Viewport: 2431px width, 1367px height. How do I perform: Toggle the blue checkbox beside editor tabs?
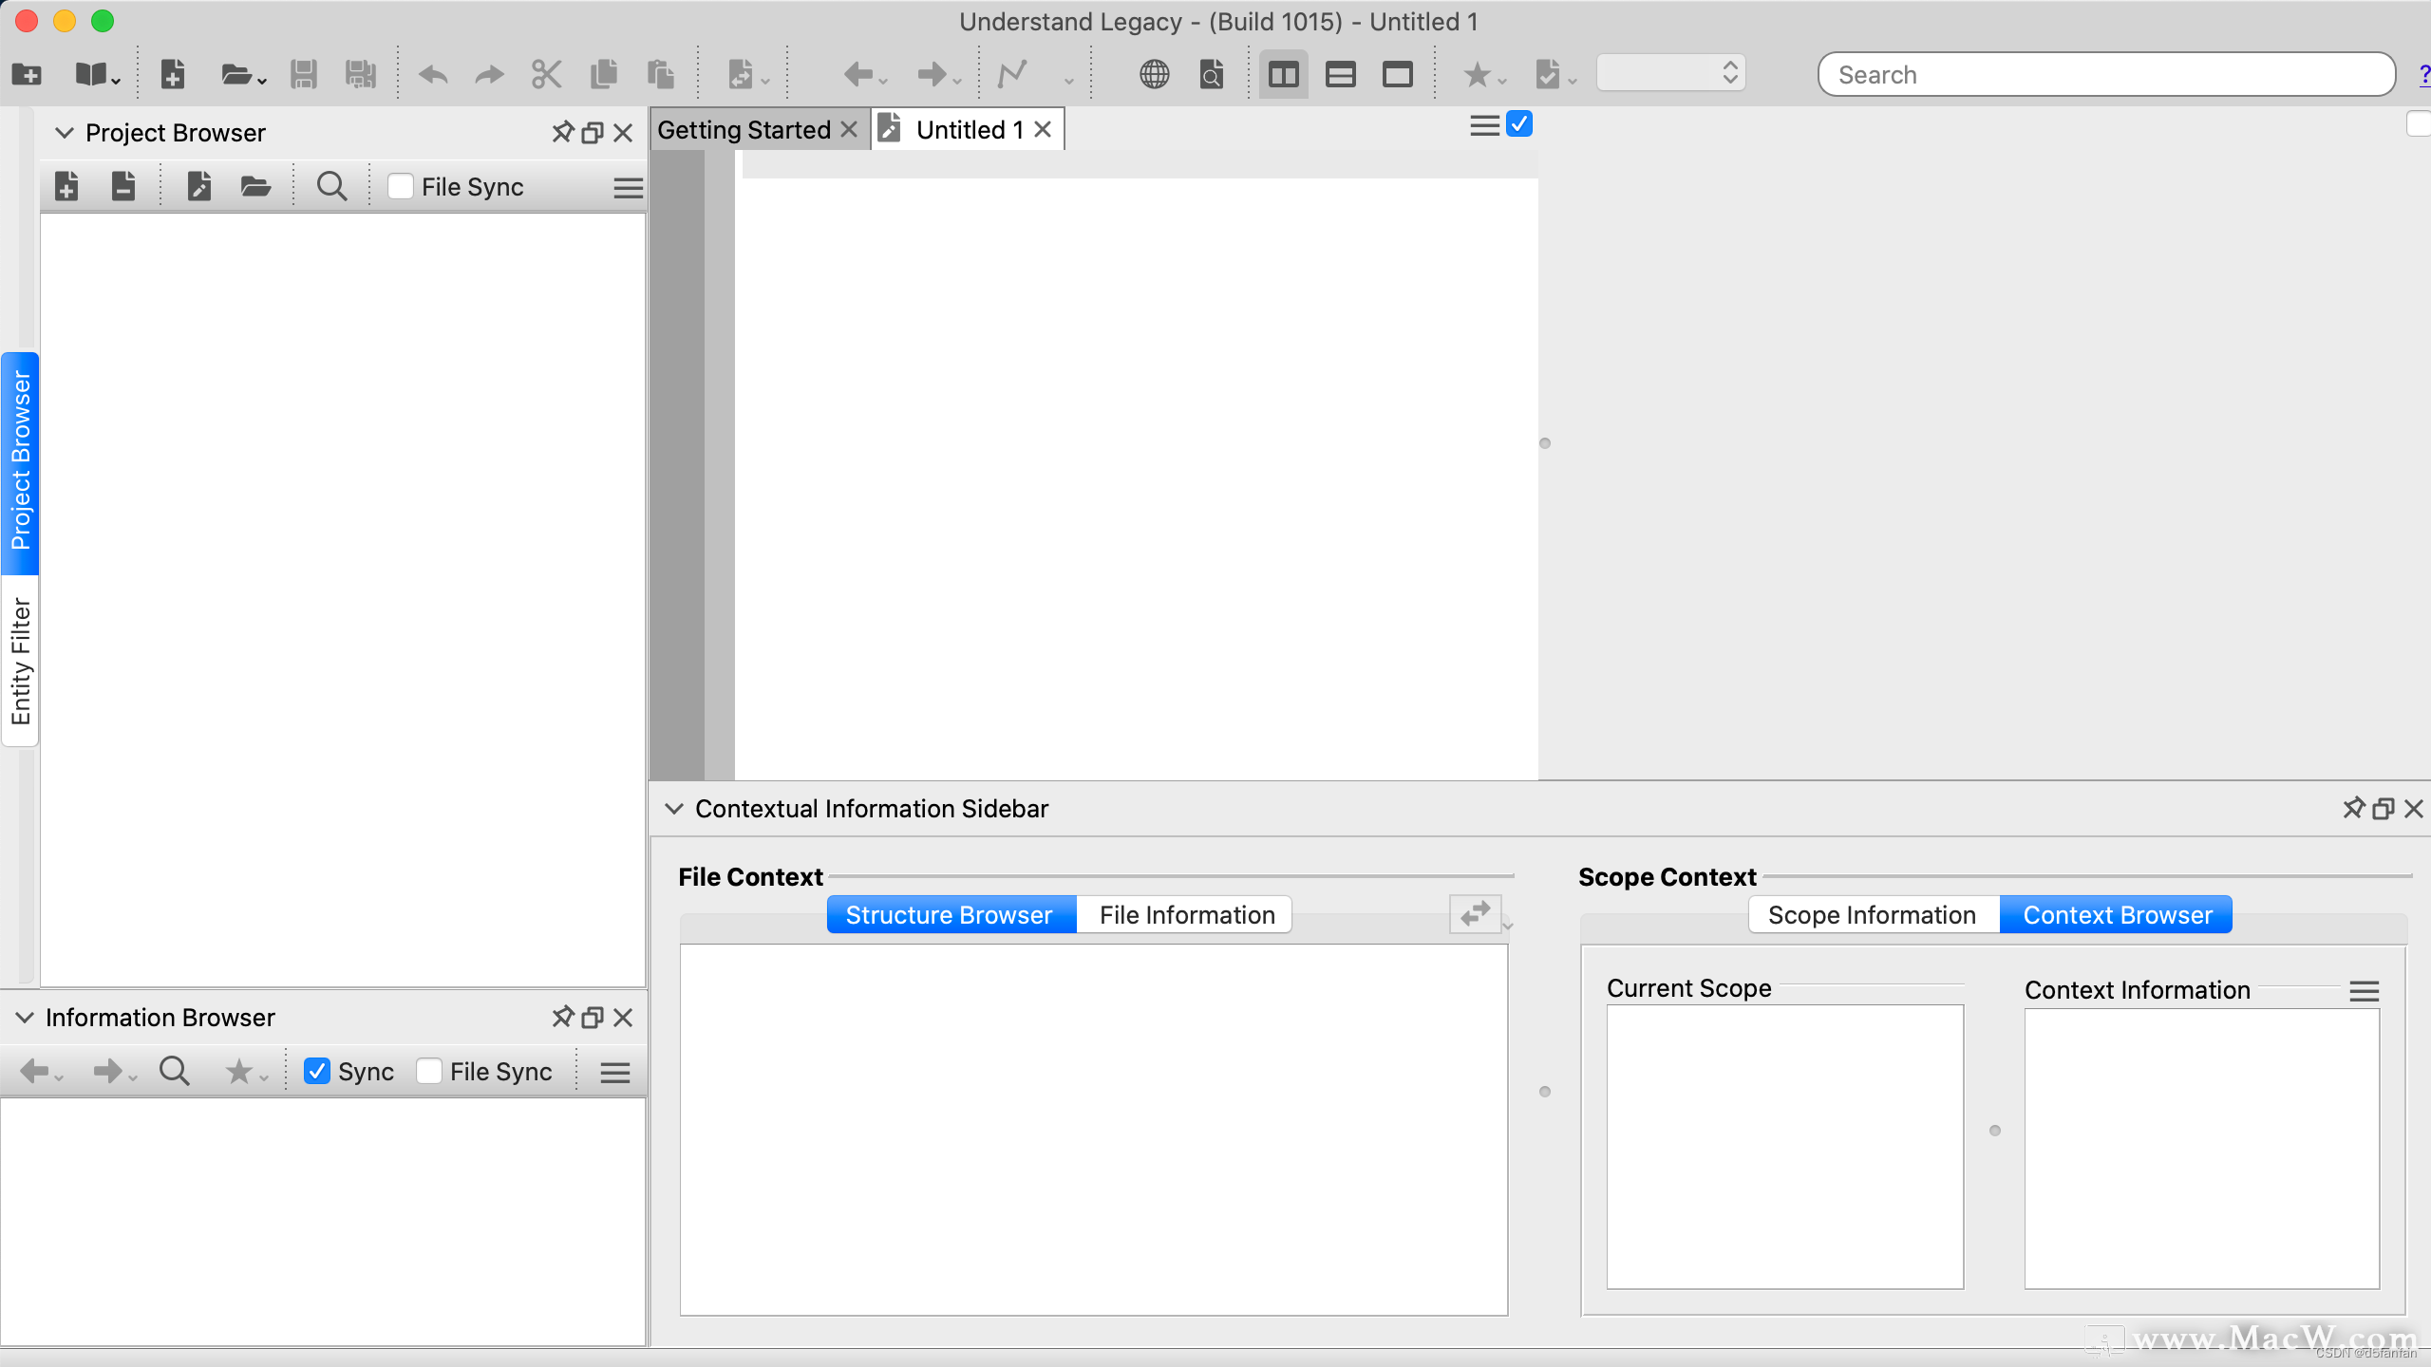(1519, 124)
